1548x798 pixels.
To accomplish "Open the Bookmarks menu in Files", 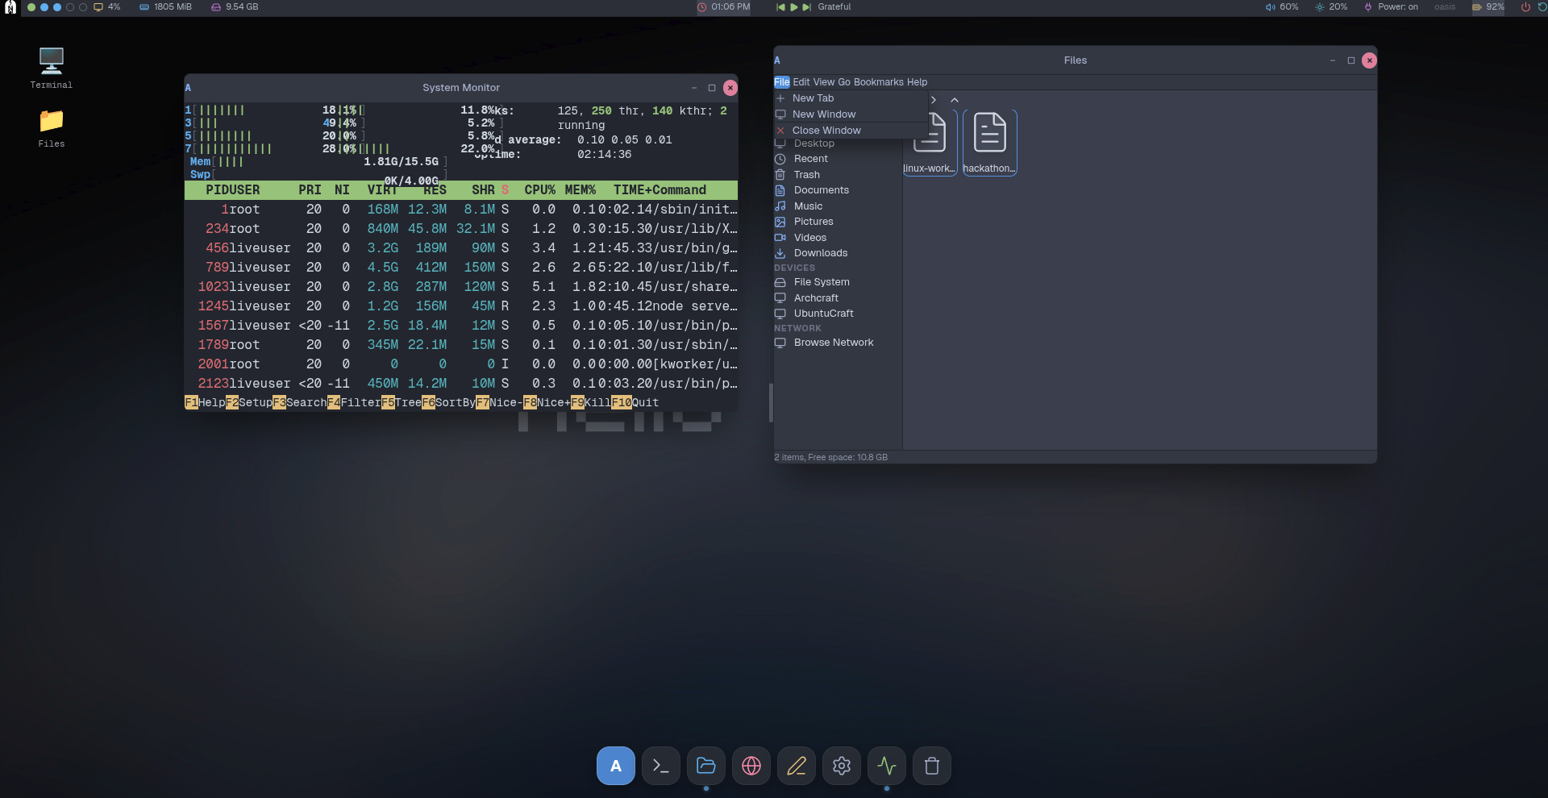I will click(879, 82).
